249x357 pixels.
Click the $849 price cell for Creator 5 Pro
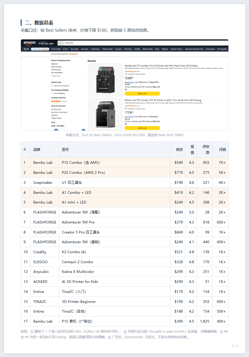point(178,232)
